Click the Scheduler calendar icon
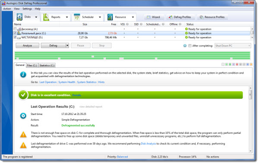 tap(77, 17)
